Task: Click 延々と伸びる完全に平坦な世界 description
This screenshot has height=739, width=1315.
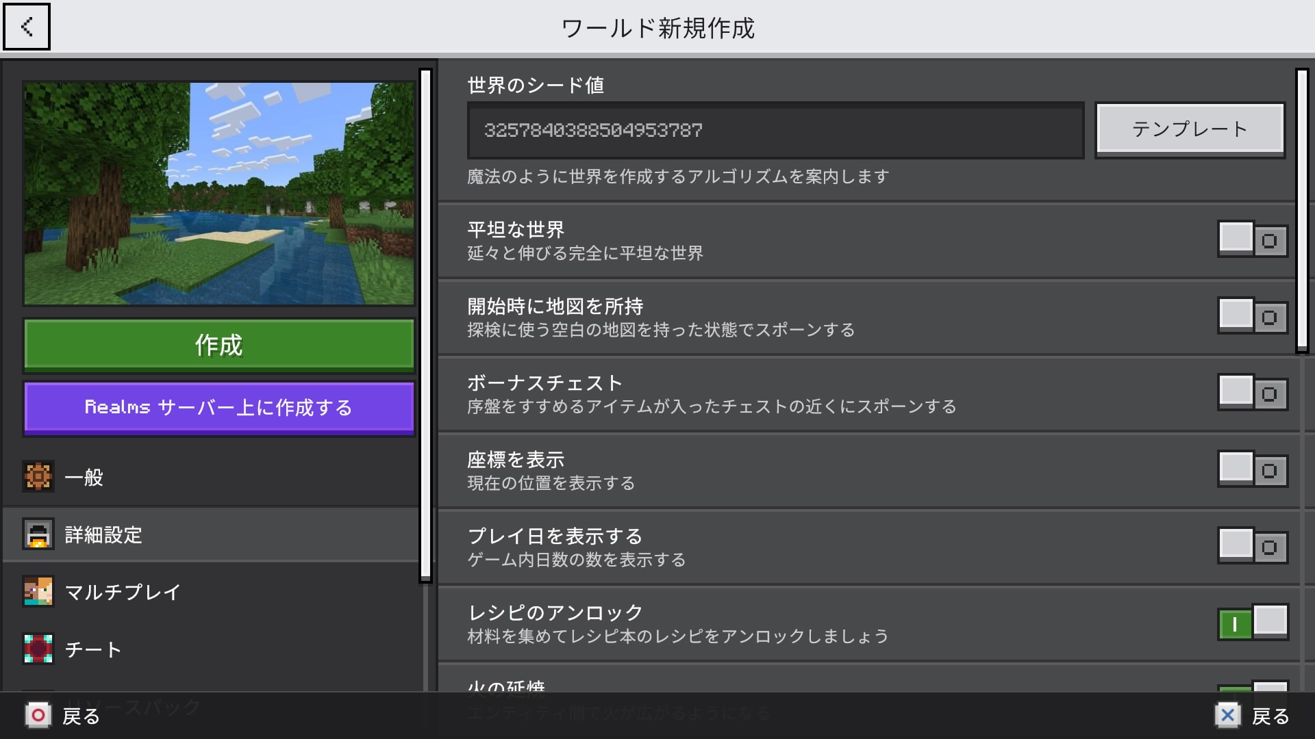Action: click(x=586, y=253)
